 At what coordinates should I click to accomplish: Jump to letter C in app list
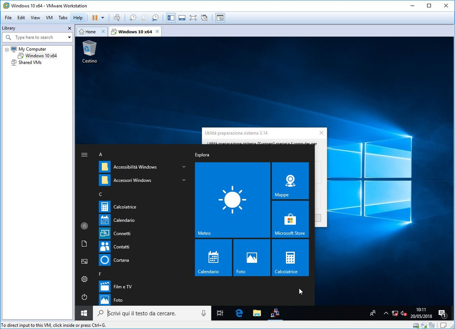[100, 195]
